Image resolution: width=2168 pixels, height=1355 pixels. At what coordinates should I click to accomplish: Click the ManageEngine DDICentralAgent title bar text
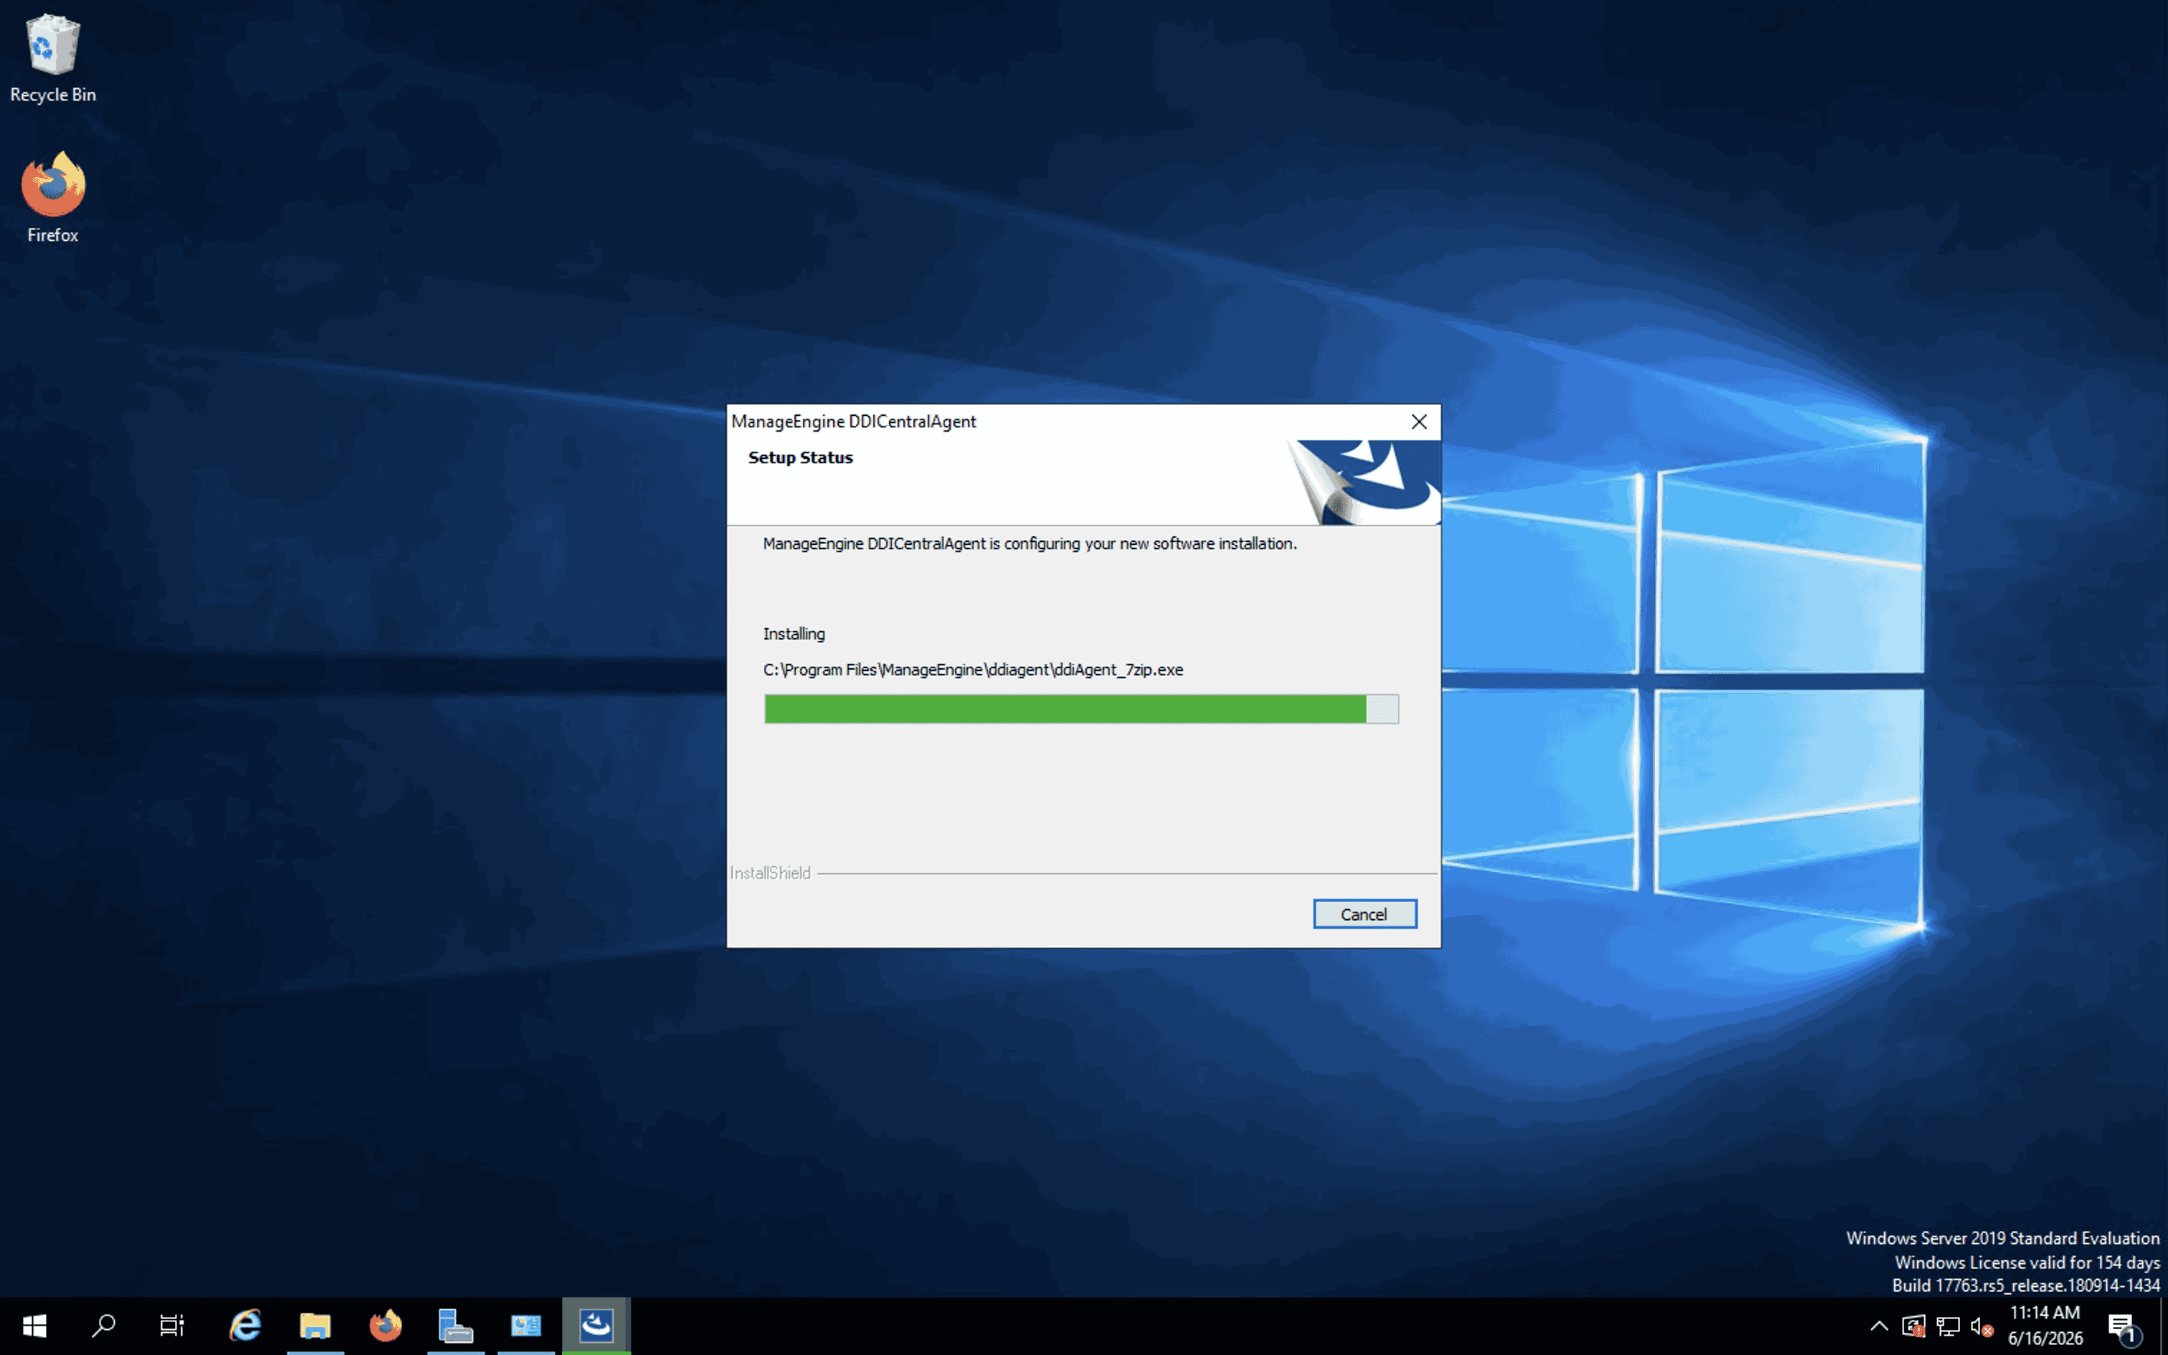coord(854,422)
